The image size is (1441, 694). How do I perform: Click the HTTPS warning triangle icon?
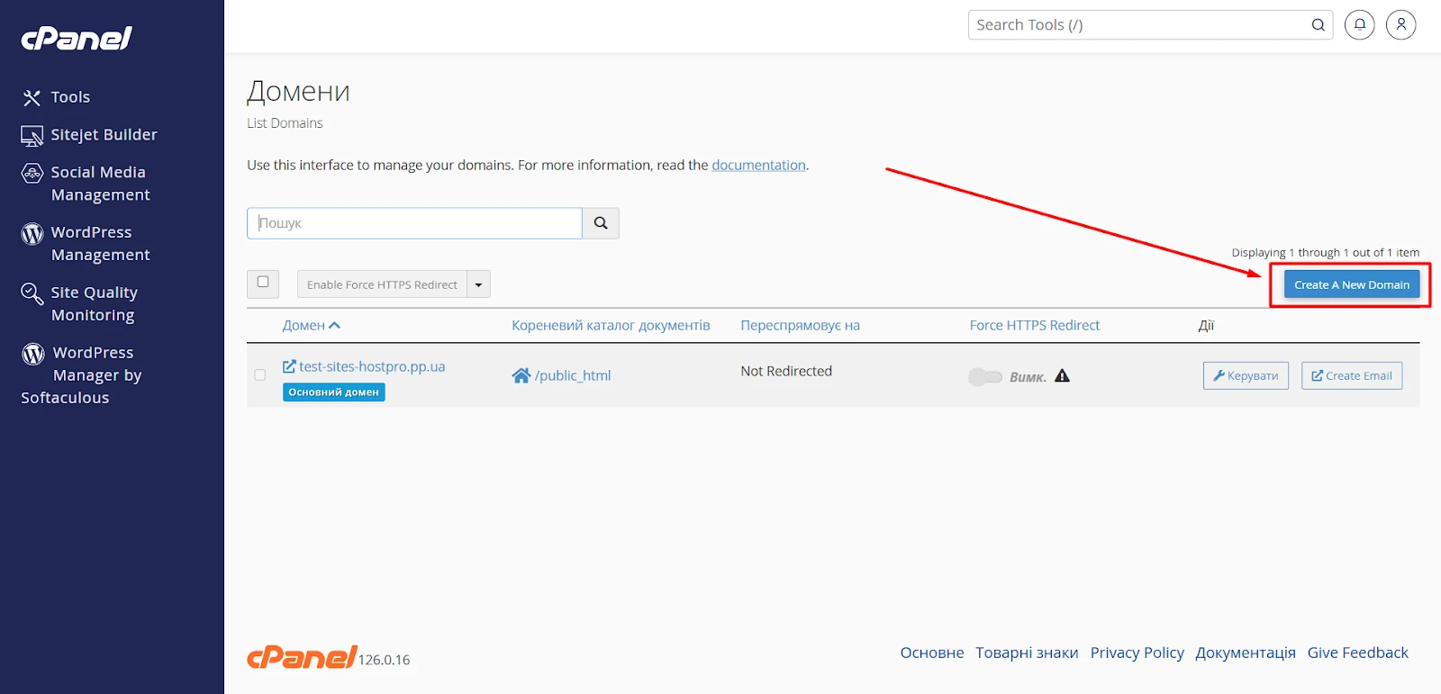click(1062, 376)
